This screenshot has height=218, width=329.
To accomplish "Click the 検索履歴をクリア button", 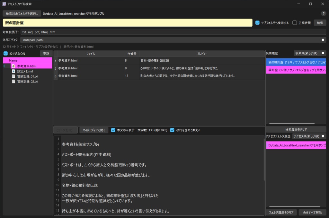I will pos(296,129).
